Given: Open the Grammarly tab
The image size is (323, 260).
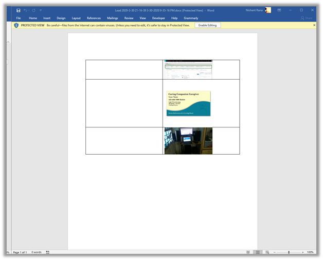Looking at the screenshot, I should pyautogui.click(x=191, y=18).
